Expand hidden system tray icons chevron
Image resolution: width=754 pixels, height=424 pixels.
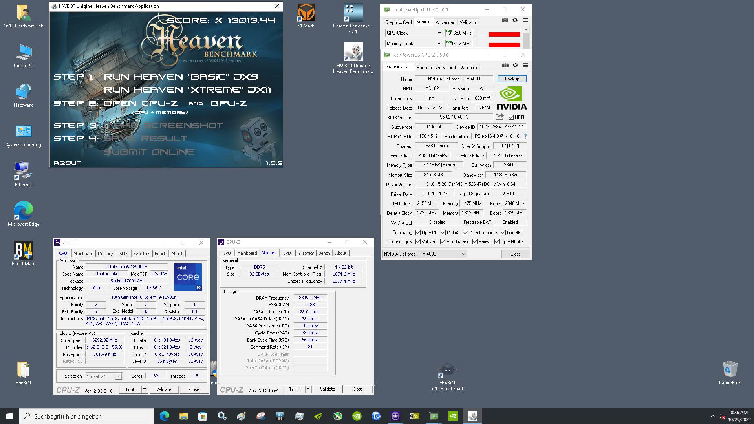tap(712, 416)
